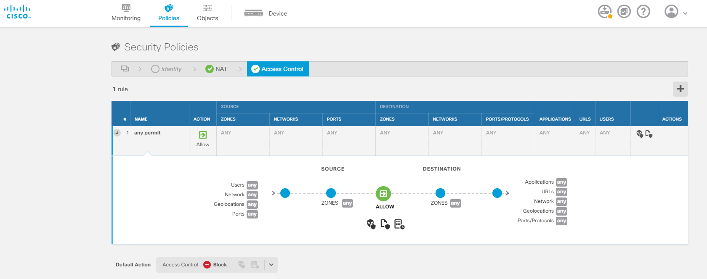Click the file policy icon under ALLOW
This screenshot has width=707, height=279.
(x=385, y=224)
